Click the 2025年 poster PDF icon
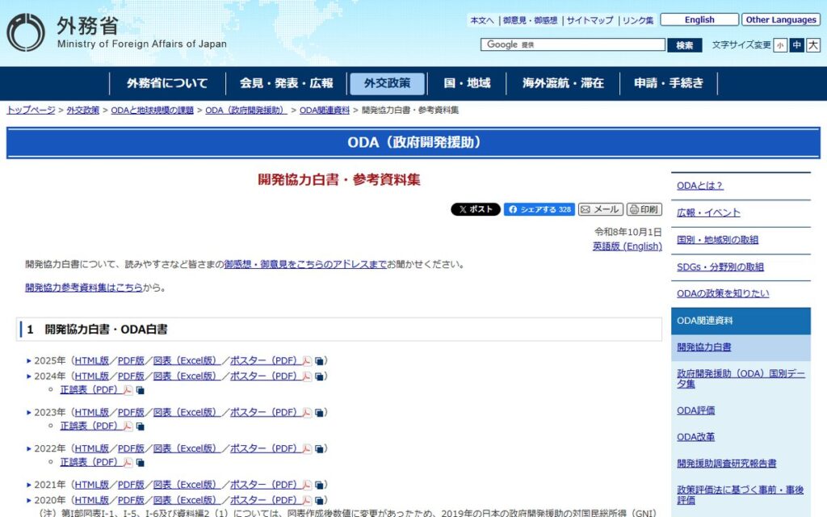Screen dimensions: 827x517 (306, 361)
